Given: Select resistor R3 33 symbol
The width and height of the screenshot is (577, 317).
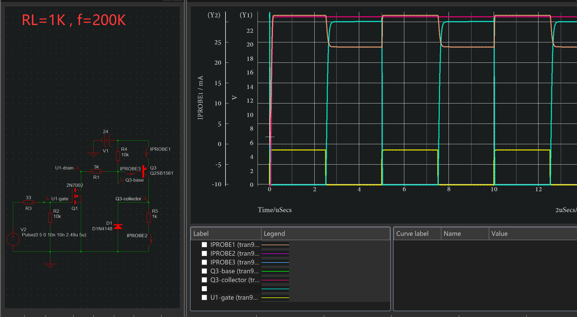Looking at the screenshot, I should [28, 202].
